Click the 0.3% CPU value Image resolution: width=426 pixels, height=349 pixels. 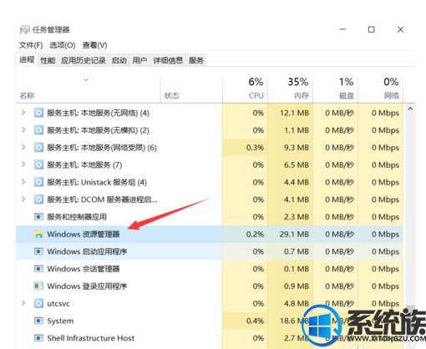point(255,148)
